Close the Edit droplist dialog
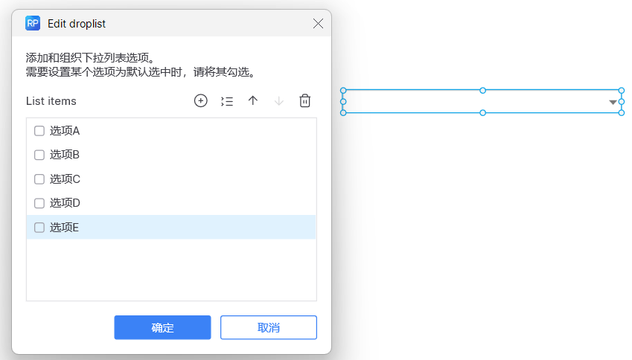Screen dimensions: 632x360 click(318, 23)
